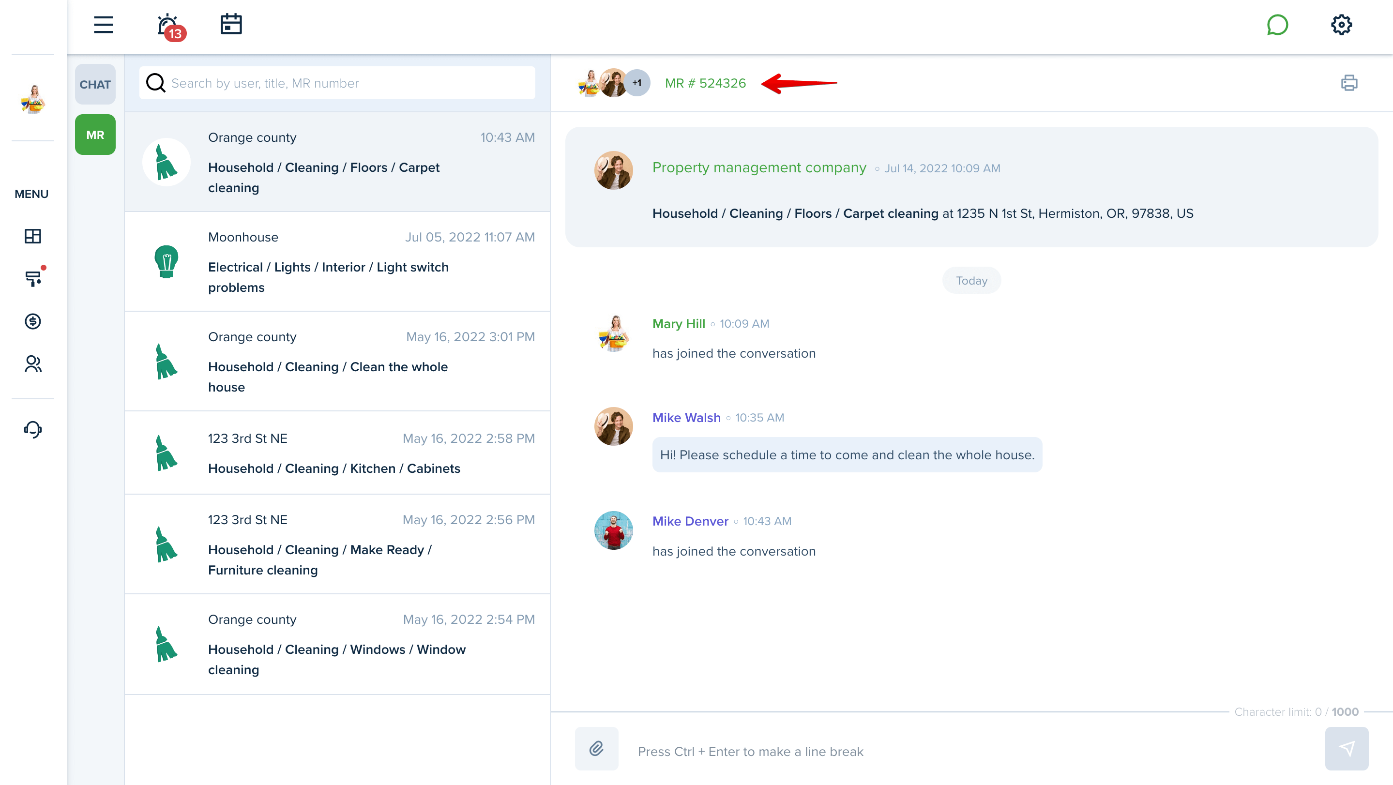Switch to the MR tab
The image size is (1393, 785).
click(95, 135)
